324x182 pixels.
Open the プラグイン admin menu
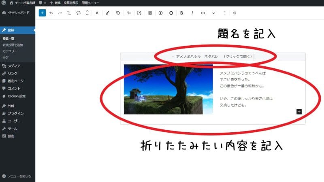tap(15, 113)
